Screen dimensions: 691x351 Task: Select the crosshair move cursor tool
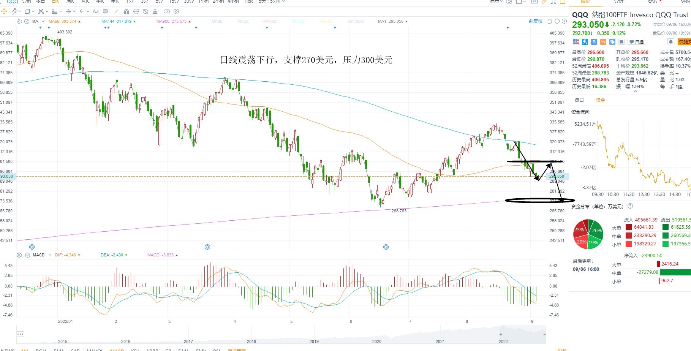tap(4, 11)
